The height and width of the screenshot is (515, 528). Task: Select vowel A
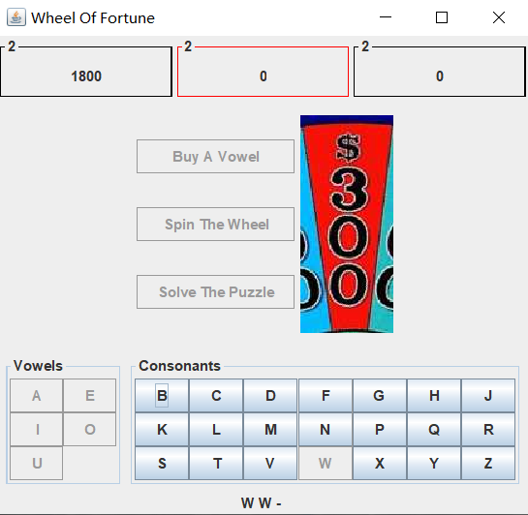pyautogui.click(x=37, y=396)
